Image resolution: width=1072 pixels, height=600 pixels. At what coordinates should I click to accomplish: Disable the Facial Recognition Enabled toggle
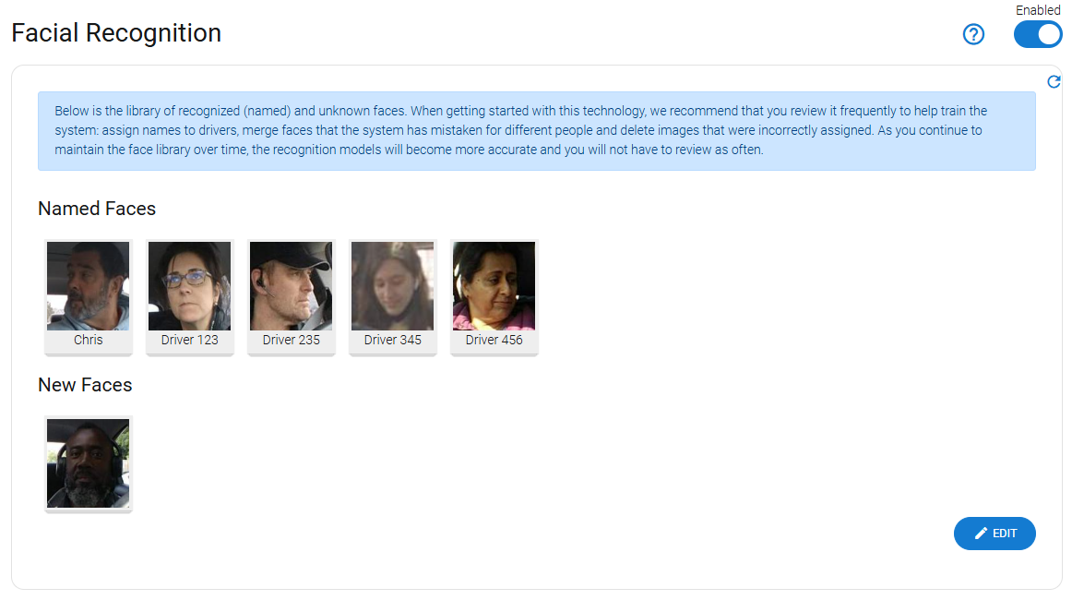1038,34
